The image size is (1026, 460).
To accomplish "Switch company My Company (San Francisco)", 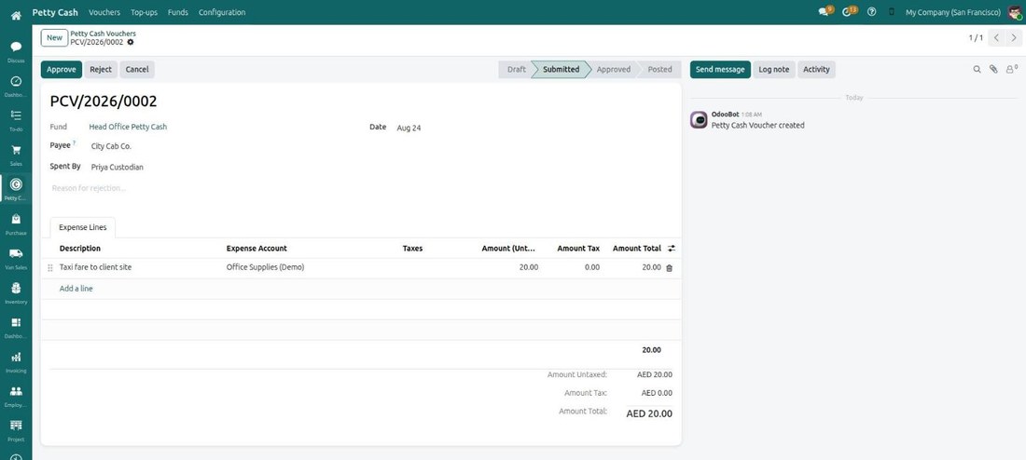I will click(952, 12).
